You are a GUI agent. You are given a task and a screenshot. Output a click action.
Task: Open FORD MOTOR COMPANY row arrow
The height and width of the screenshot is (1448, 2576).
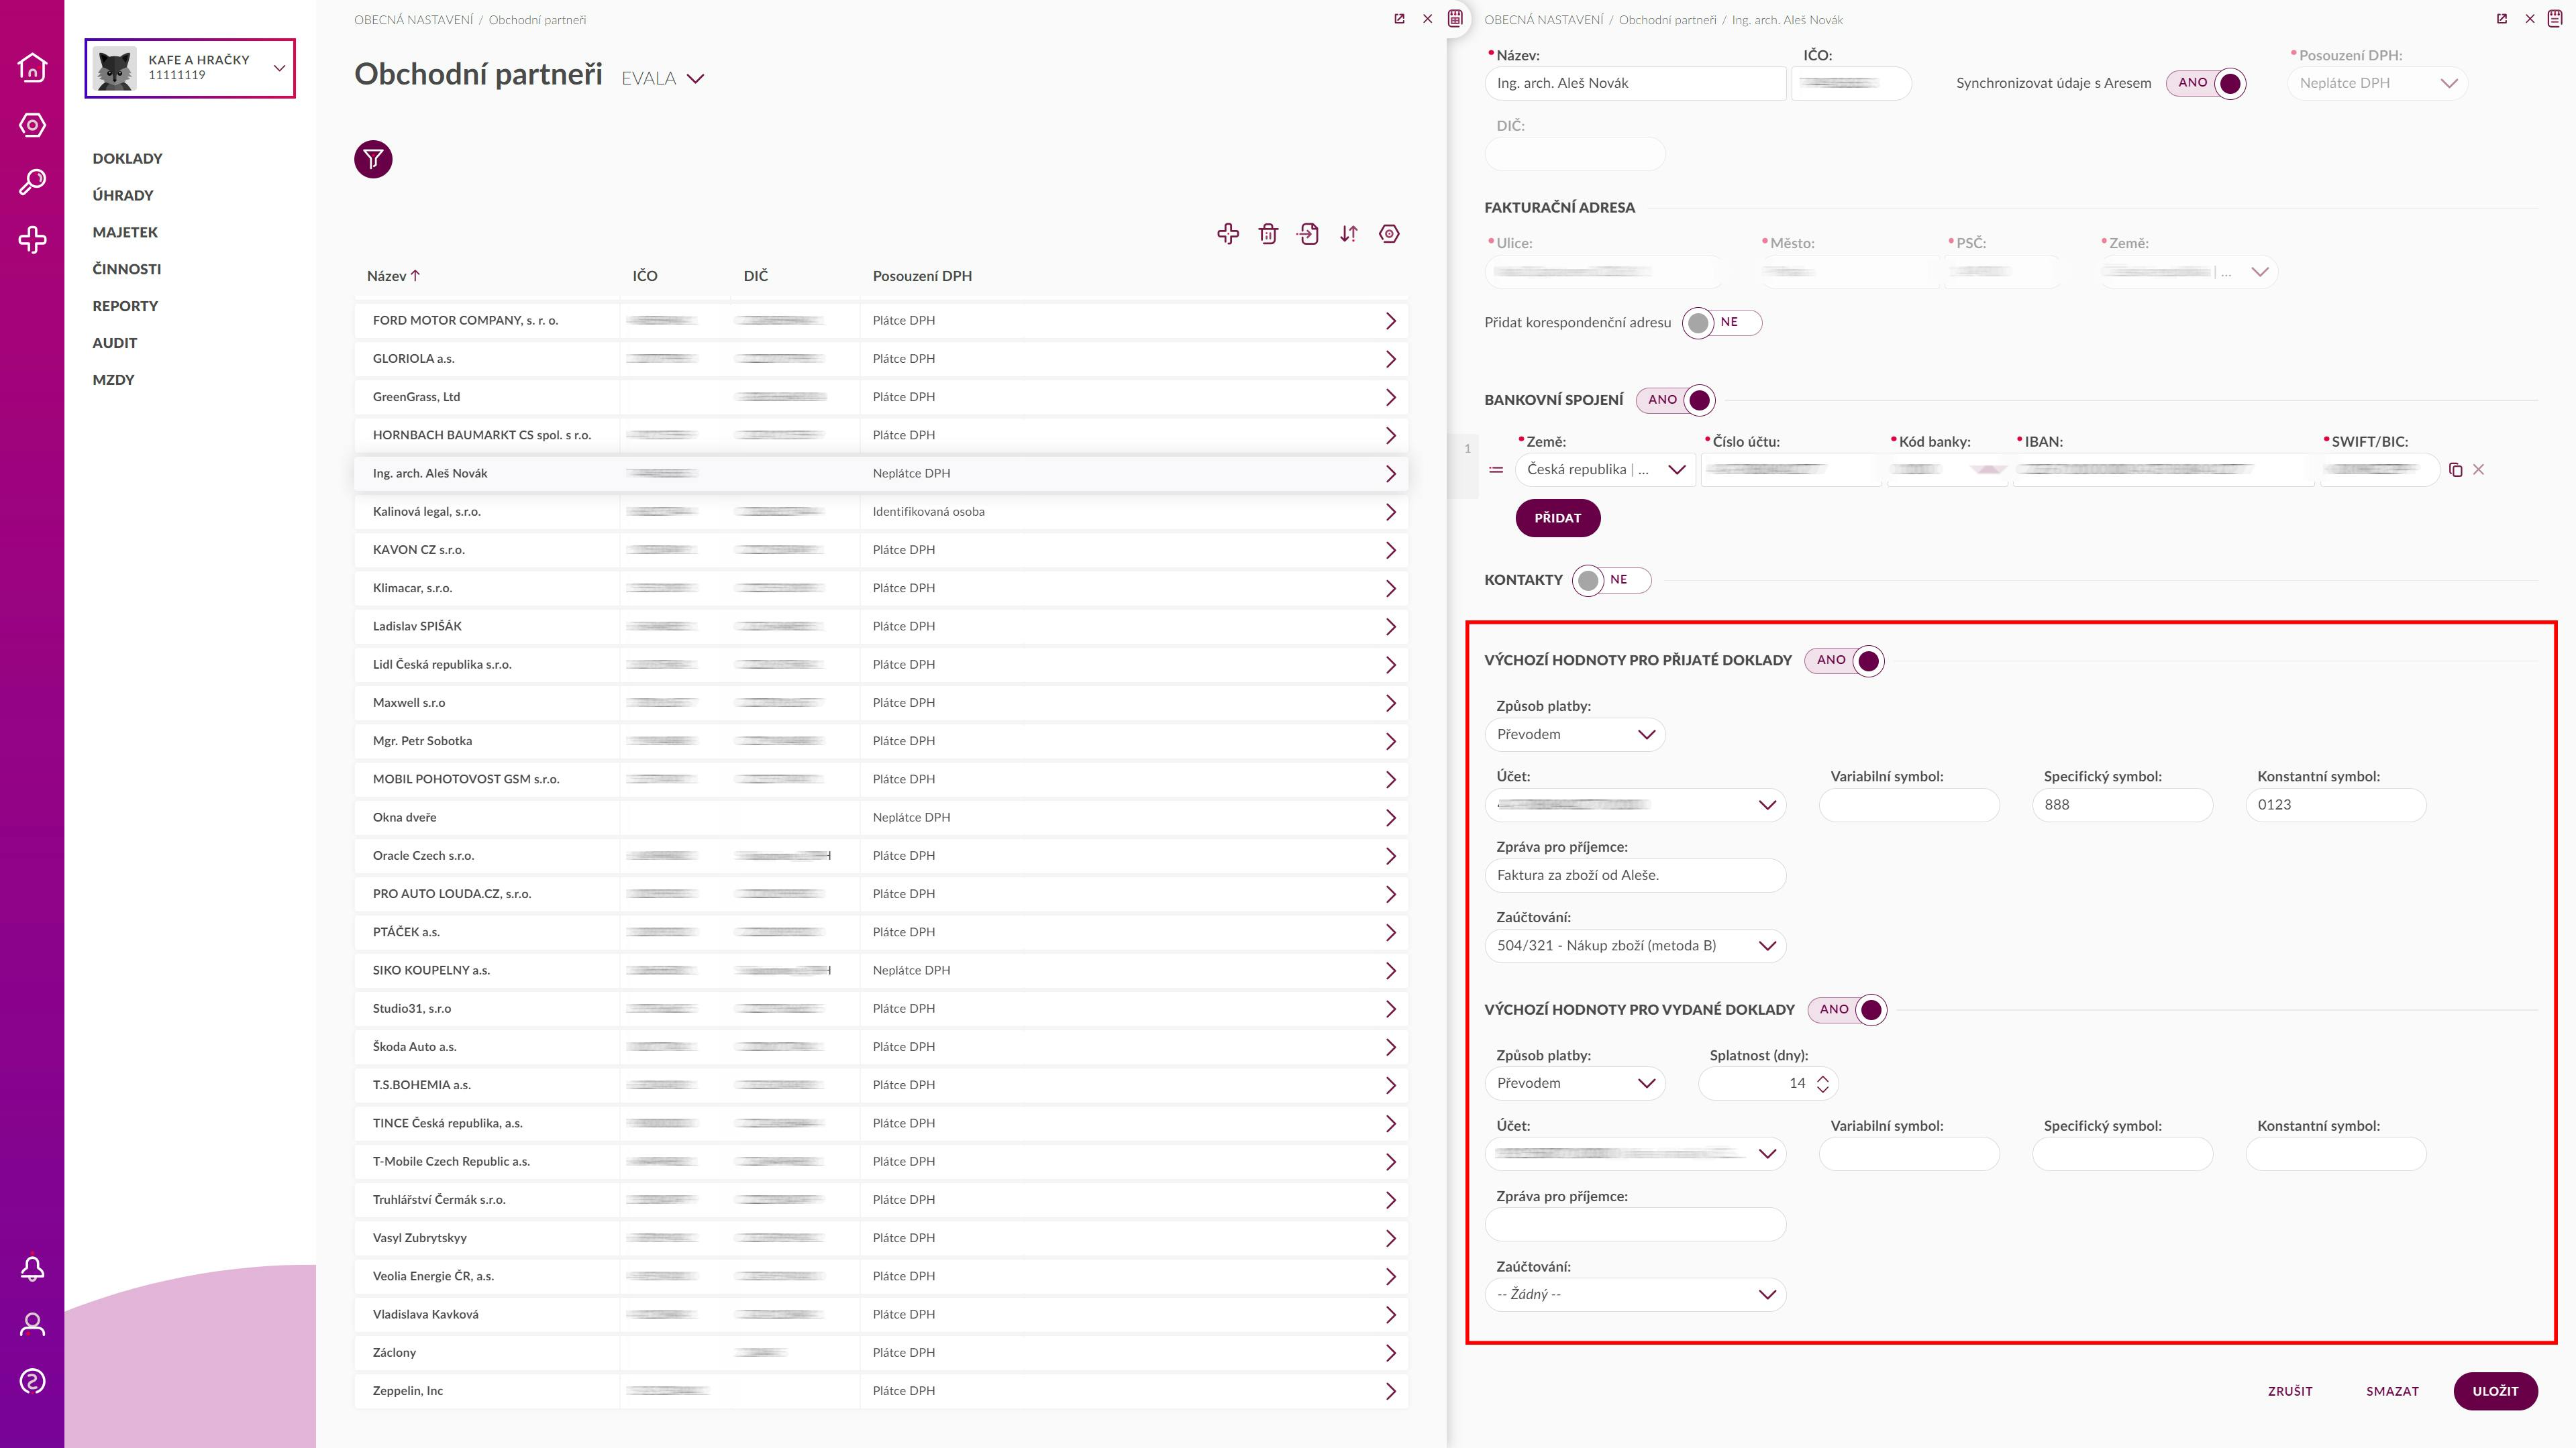[1390, 321]
